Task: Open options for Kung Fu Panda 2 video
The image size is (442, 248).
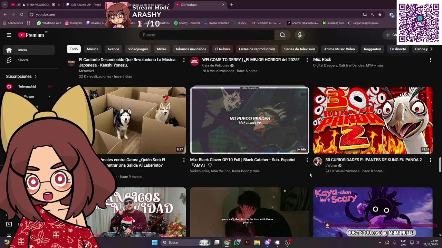Action: 430,160
